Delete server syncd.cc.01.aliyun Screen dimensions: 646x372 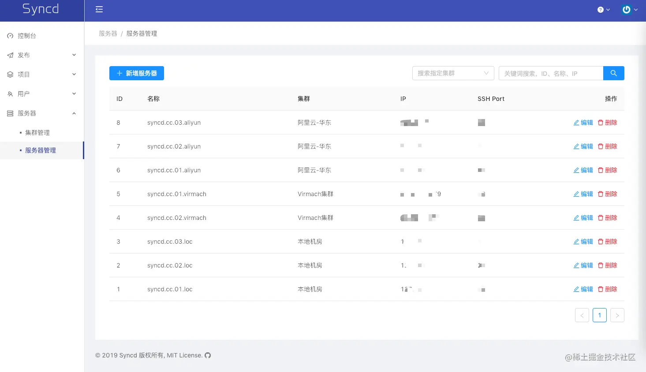click(607, 170)
